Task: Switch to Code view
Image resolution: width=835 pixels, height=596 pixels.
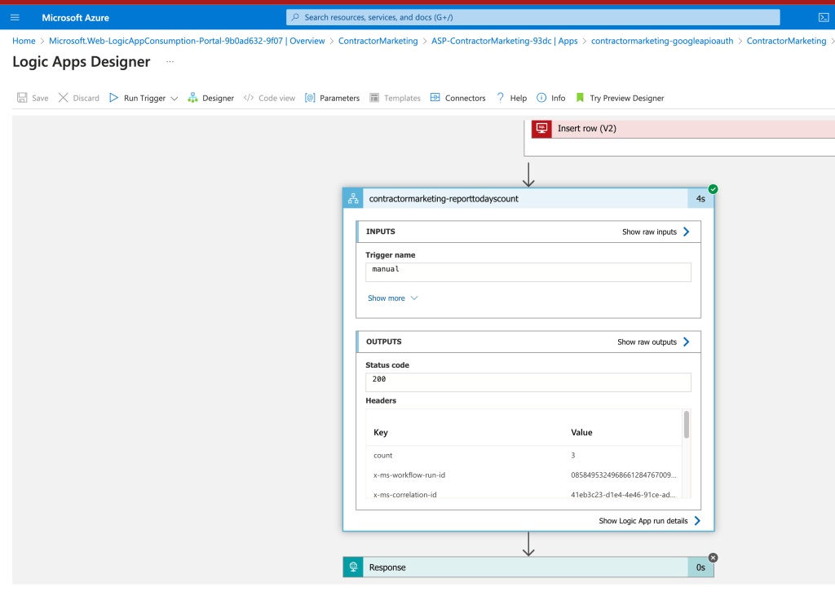Action: 269,98
